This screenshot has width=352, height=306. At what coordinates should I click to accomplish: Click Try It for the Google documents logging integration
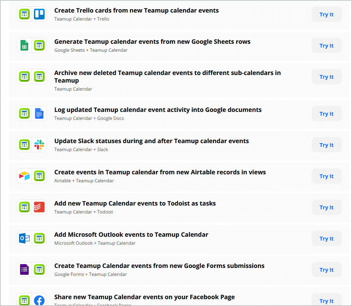click(x=326, y=114)
